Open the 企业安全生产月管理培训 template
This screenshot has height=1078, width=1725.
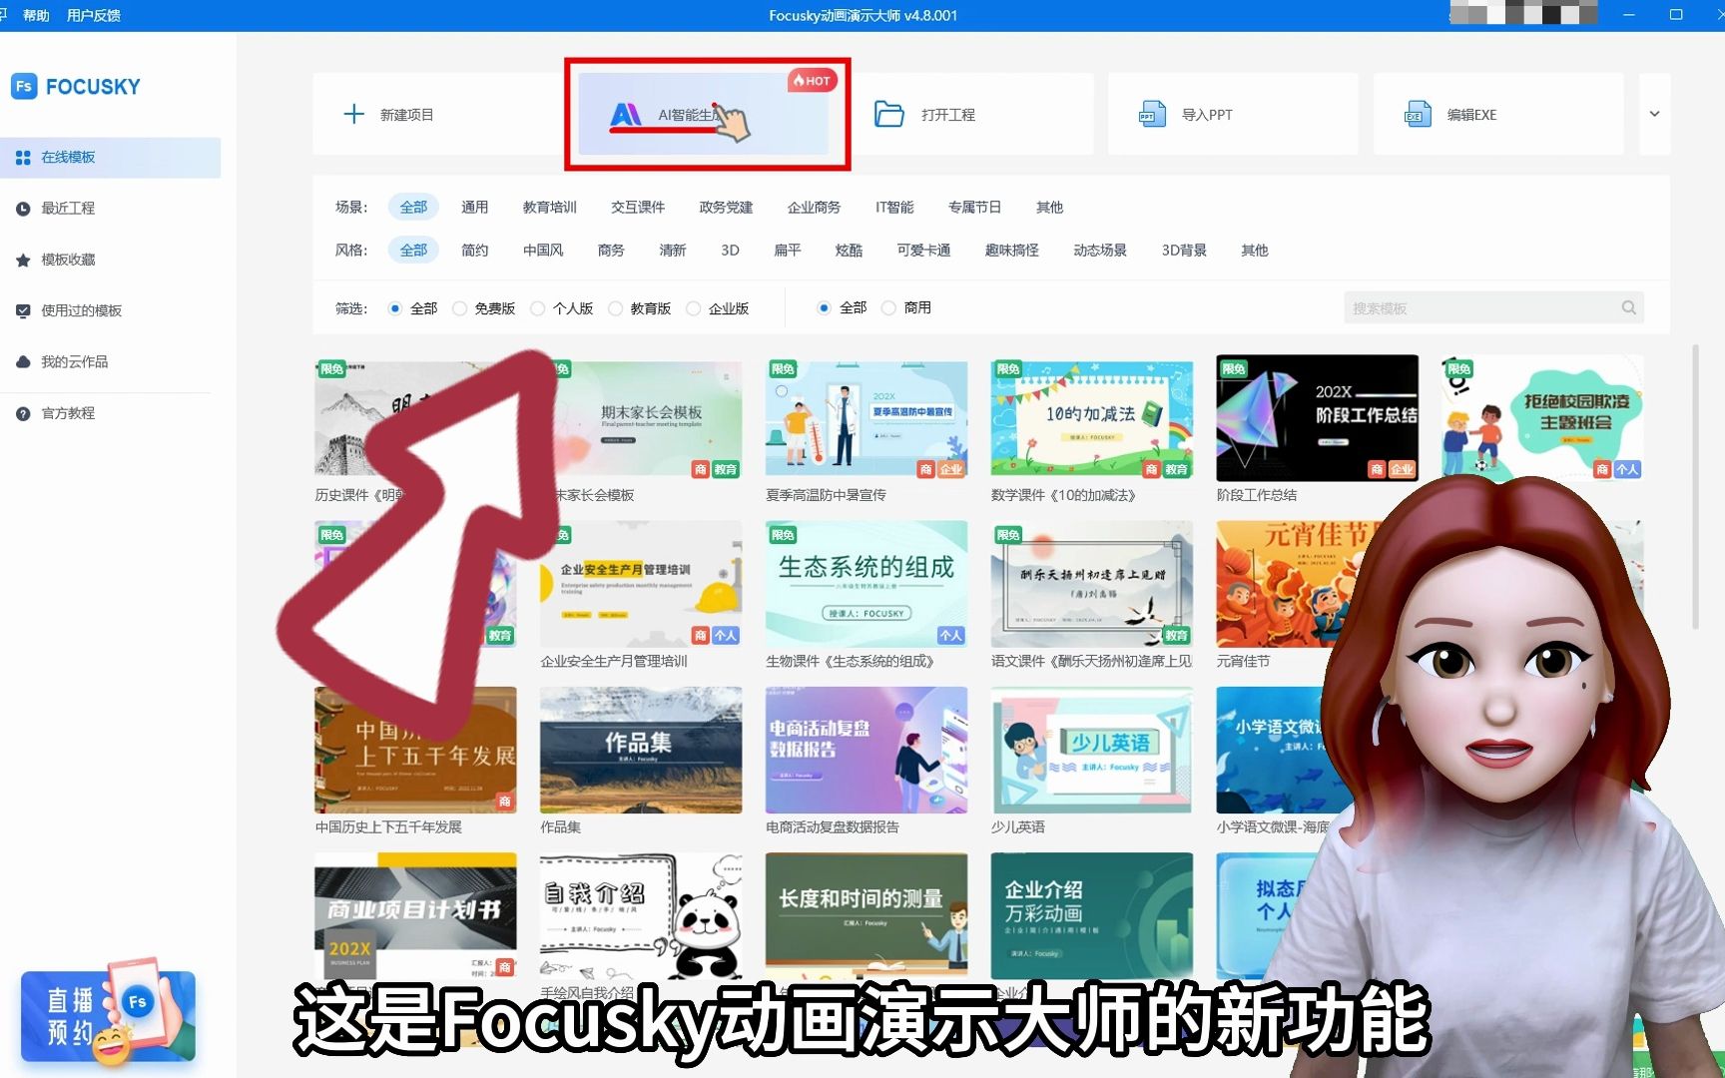click(640, 584)
